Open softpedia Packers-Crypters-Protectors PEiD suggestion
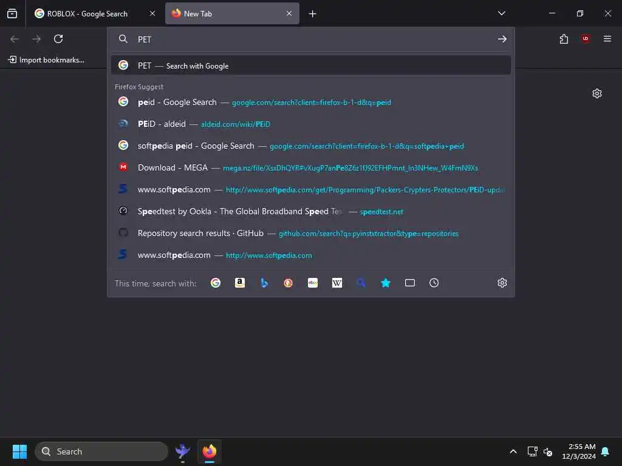 click(x=310, y=189)
